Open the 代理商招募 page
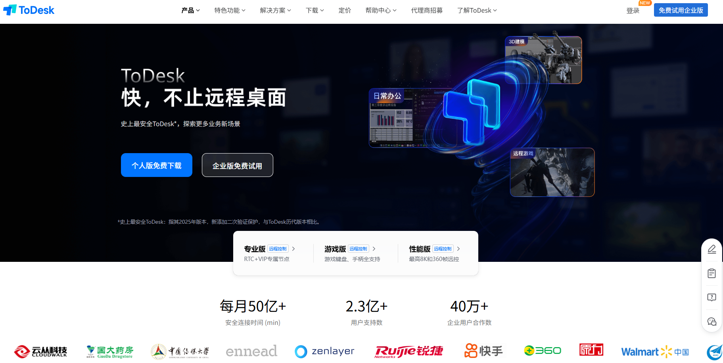Image resolution: width=723 pixels, height=363 pixels. pos(427,10)
